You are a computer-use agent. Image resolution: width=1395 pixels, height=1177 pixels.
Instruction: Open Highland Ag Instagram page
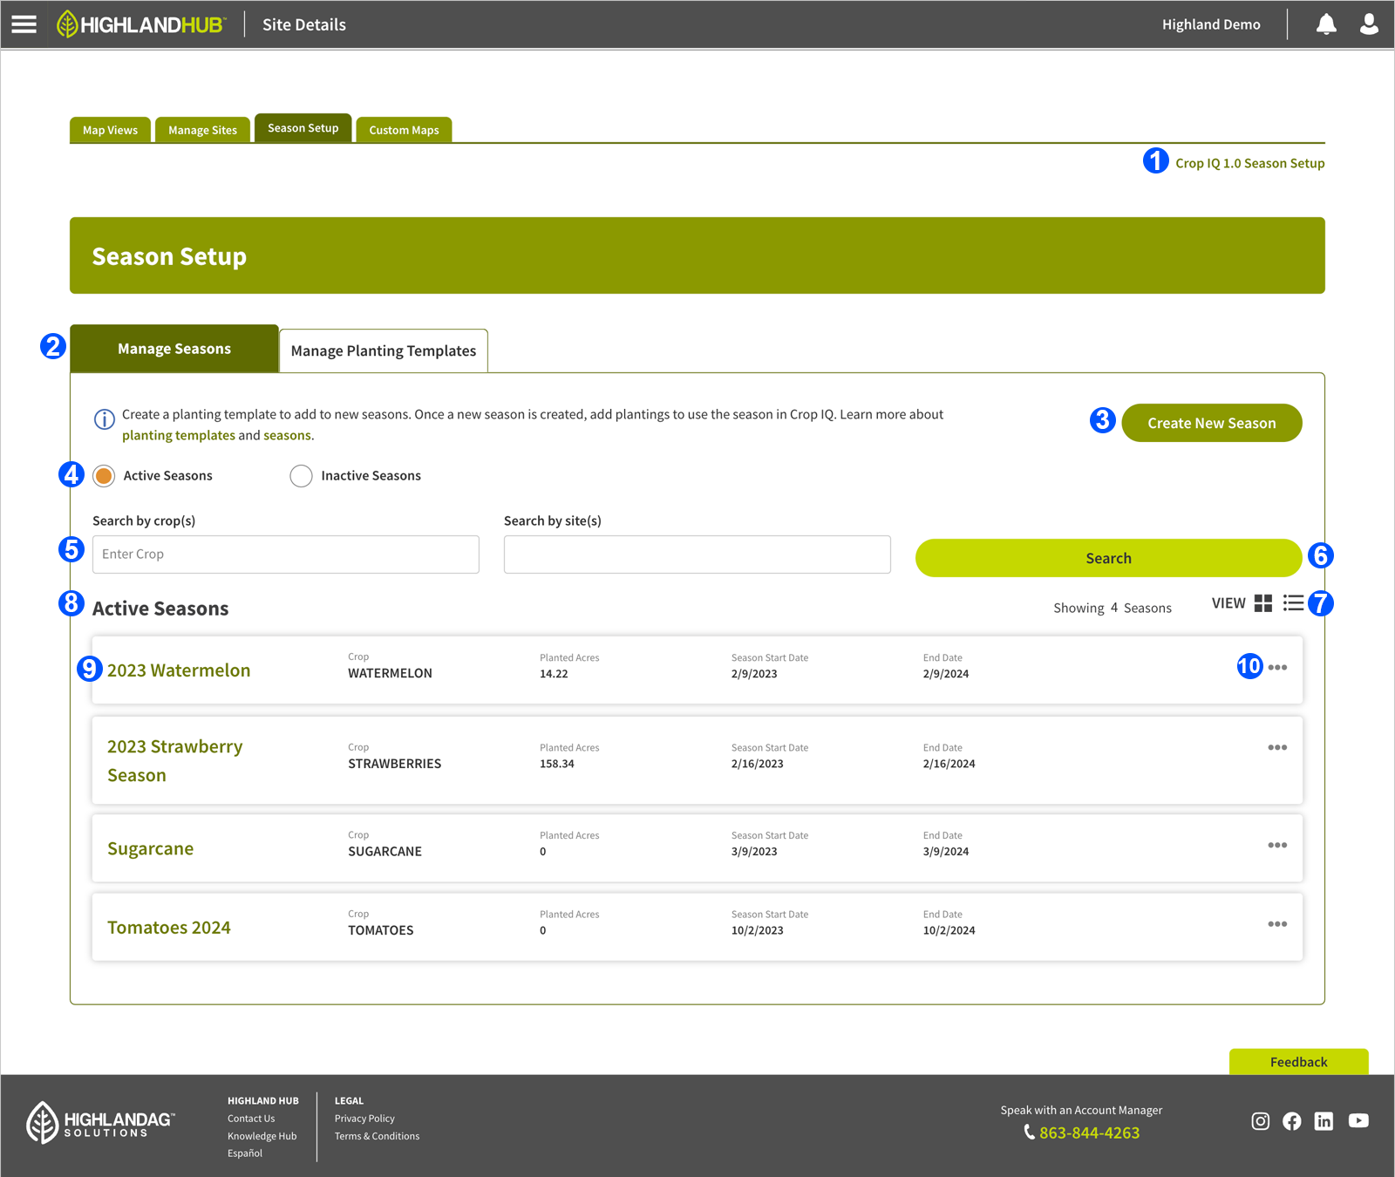tap(1260, 1121)
